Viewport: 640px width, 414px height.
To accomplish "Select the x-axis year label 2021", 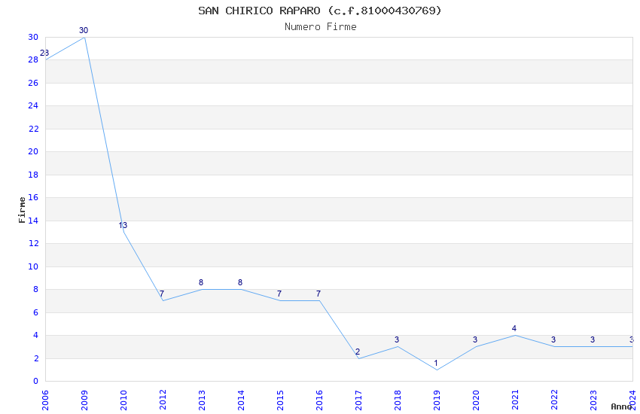I will [515, 400].
